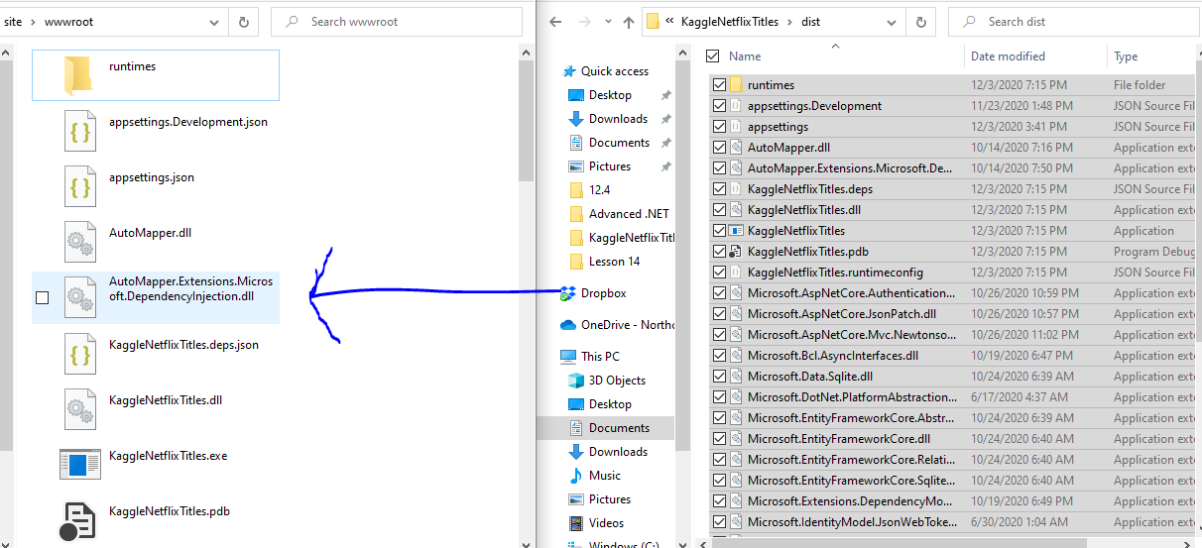
Task: Open the runtimes folder icon in wwwroot window
Action: [77, 75]
